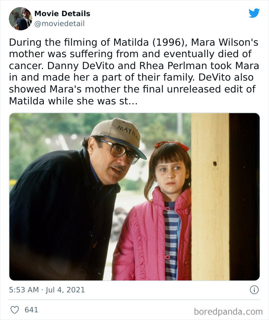Click the 5:53 AM timestamp
269x320 pixels.
(24, 290)
